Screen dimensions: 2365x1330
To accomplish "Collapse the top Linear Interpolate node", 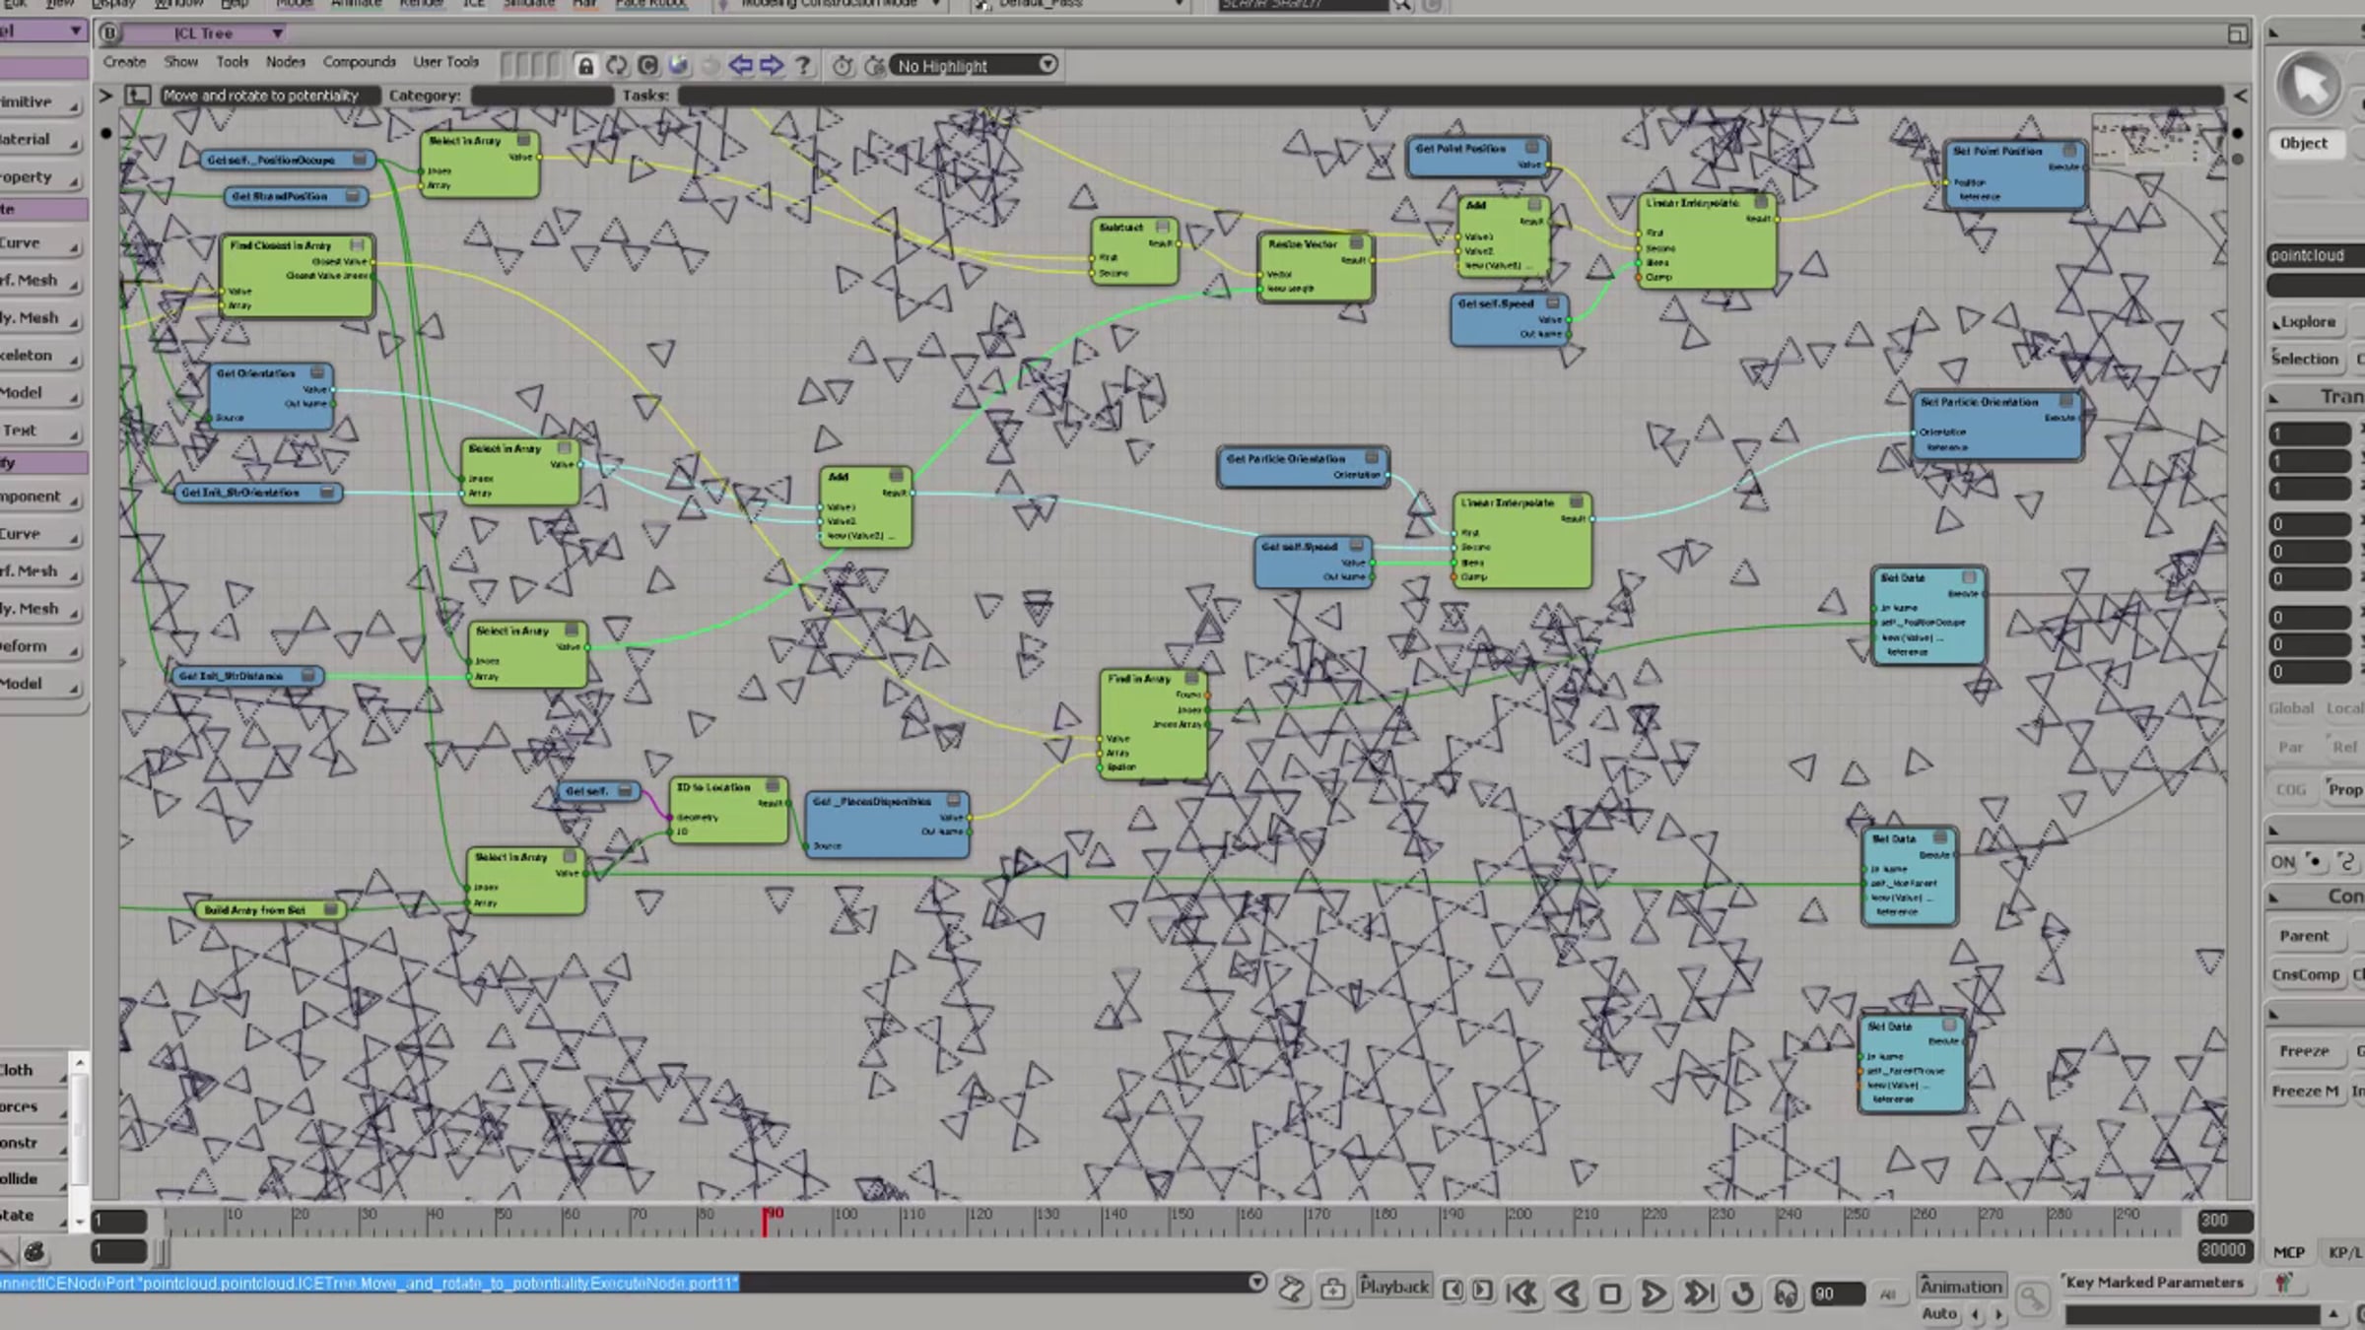I will click(x=1761, y=202).
